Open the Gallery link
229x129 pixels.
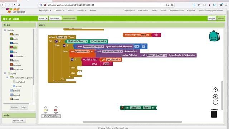click(x=155, y=10)
